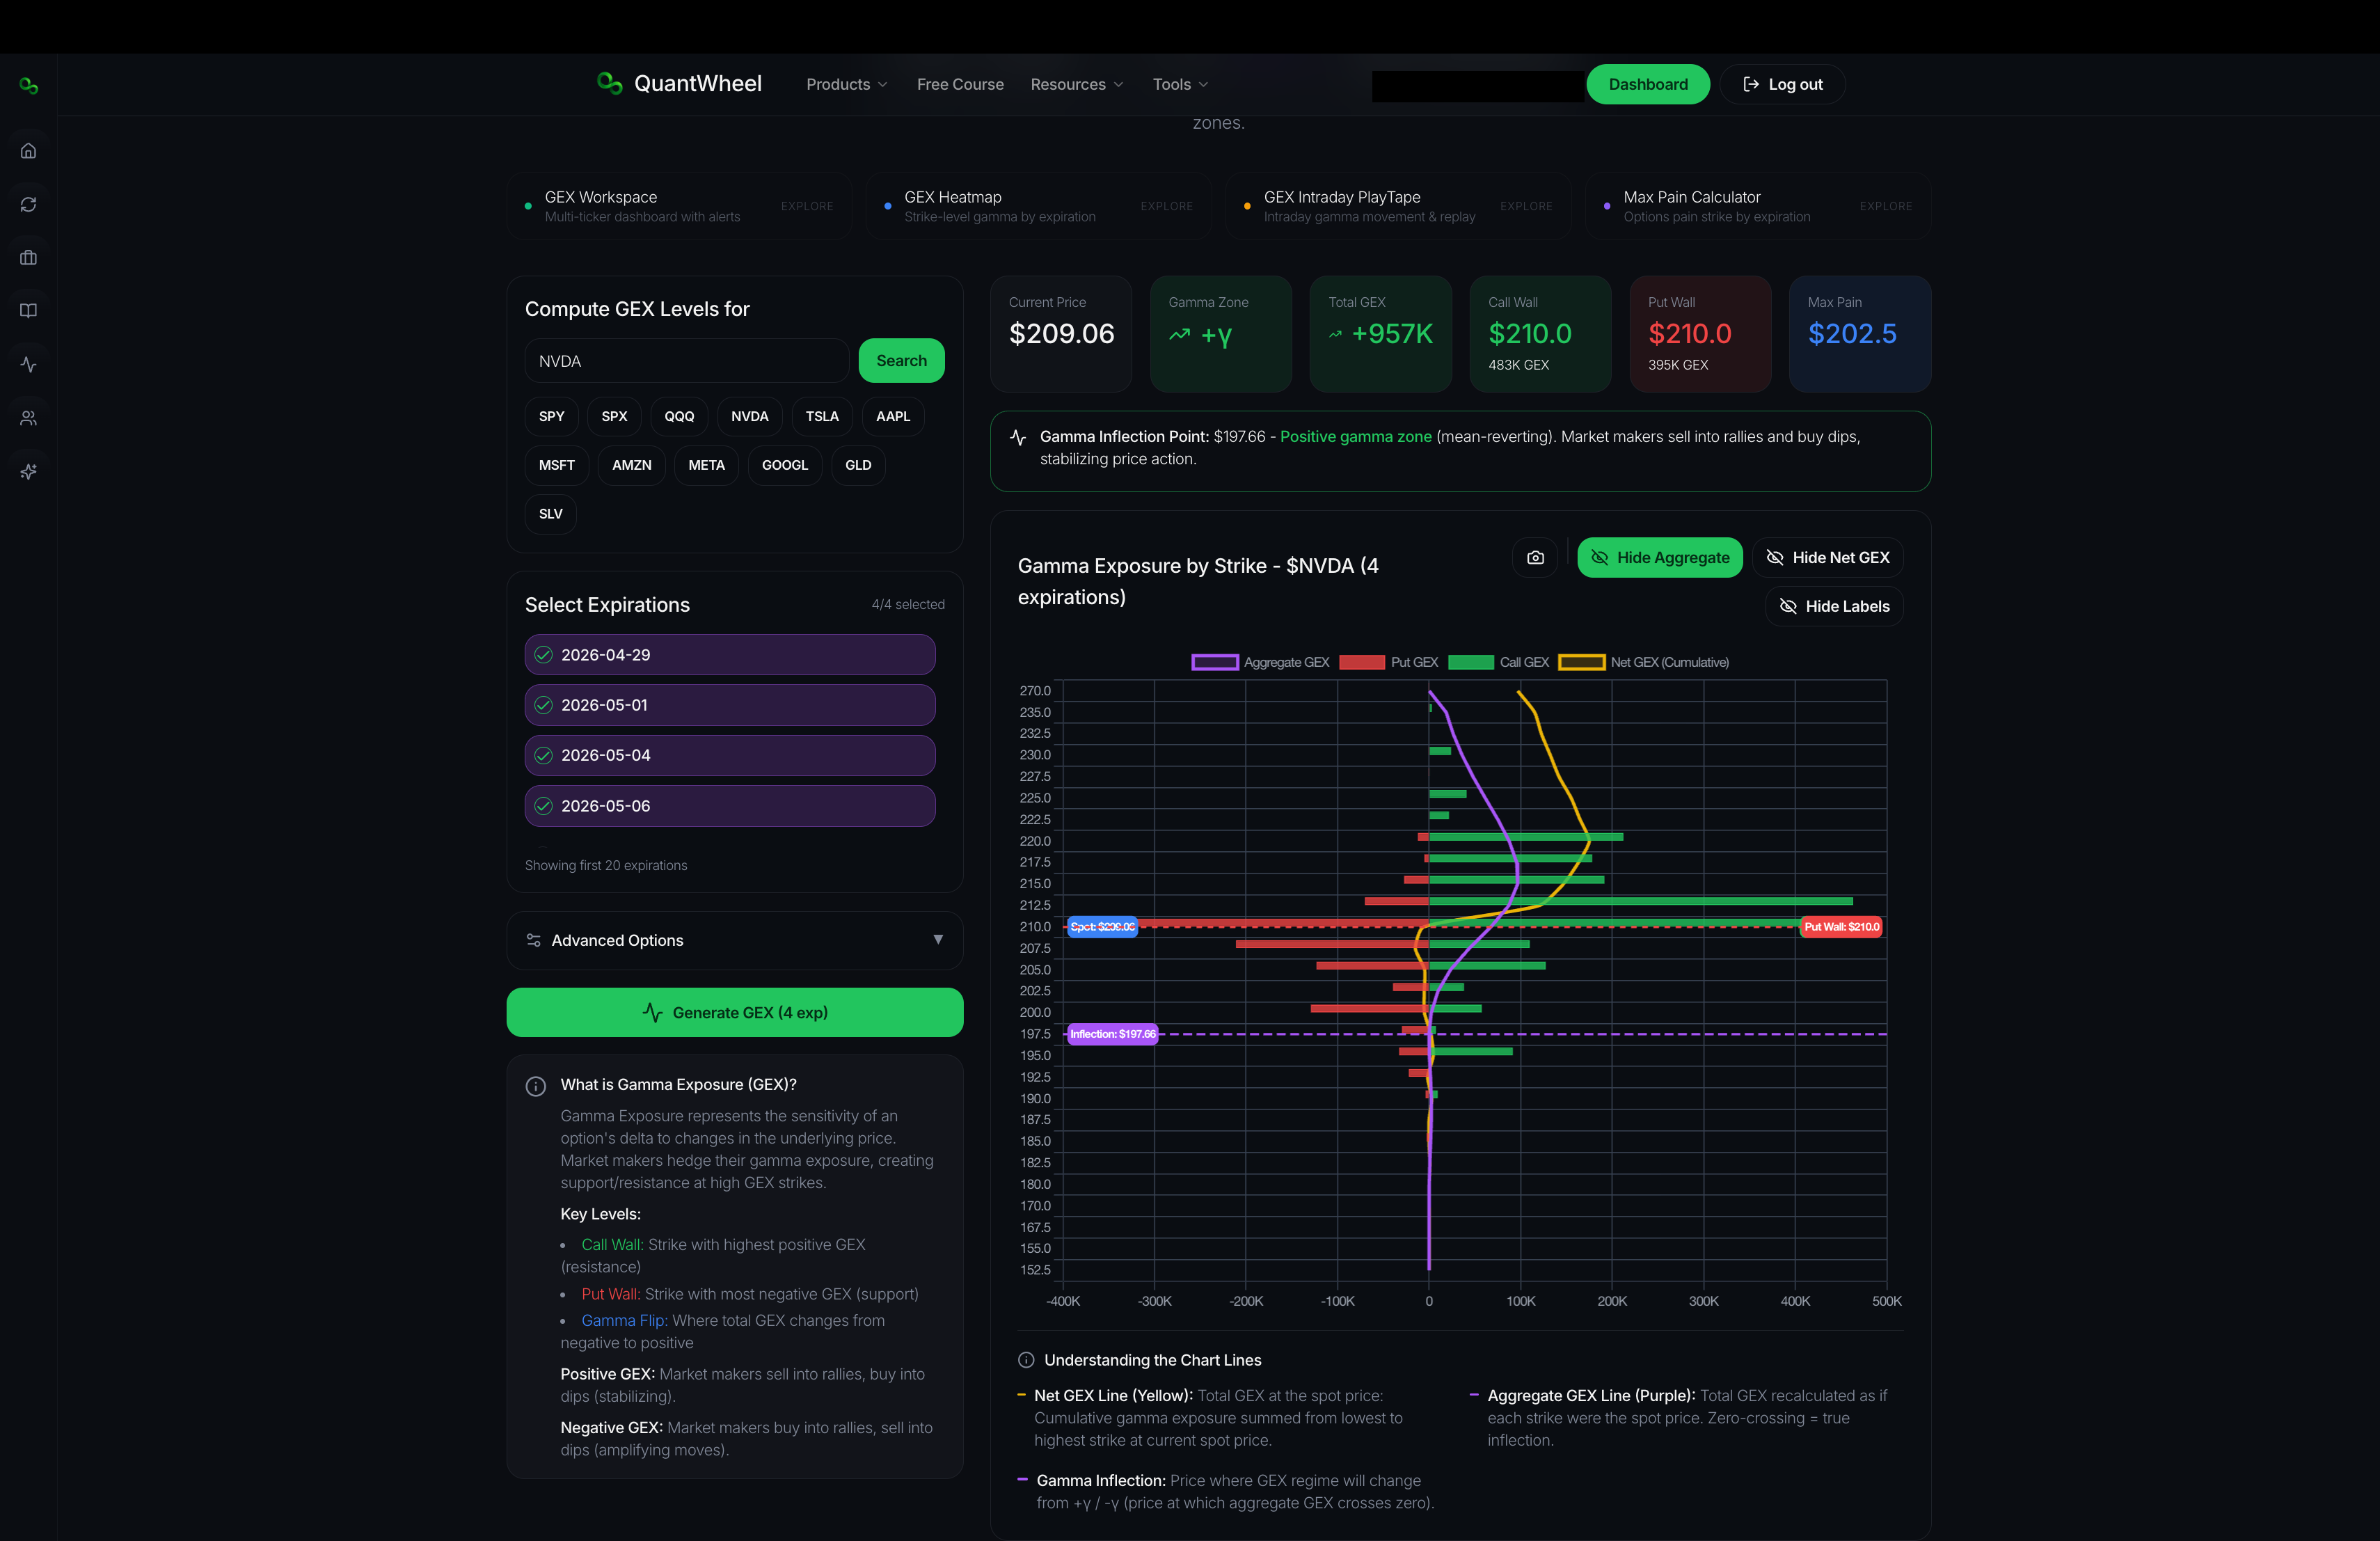Screen dimensions: 2380x1541
Task: Click the Gamma Zone trend arrow icon
Action: [1179, 334]
